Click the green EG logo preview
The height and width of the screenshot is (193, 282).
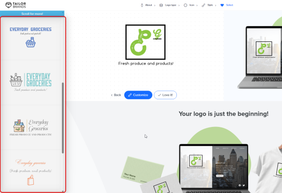coord(146,42)
